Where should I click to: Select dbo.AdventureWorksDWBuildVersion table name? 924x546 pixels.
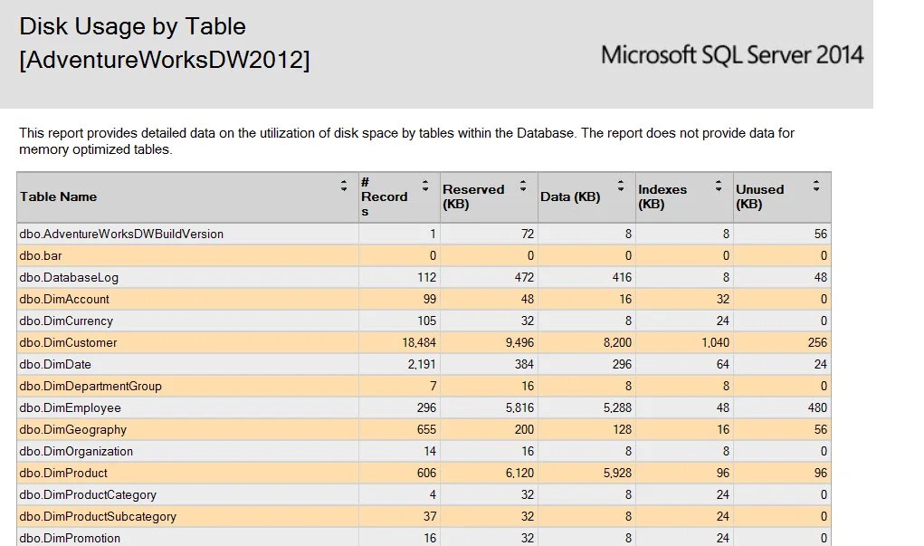pyautogui.click(x=121, y=235)
